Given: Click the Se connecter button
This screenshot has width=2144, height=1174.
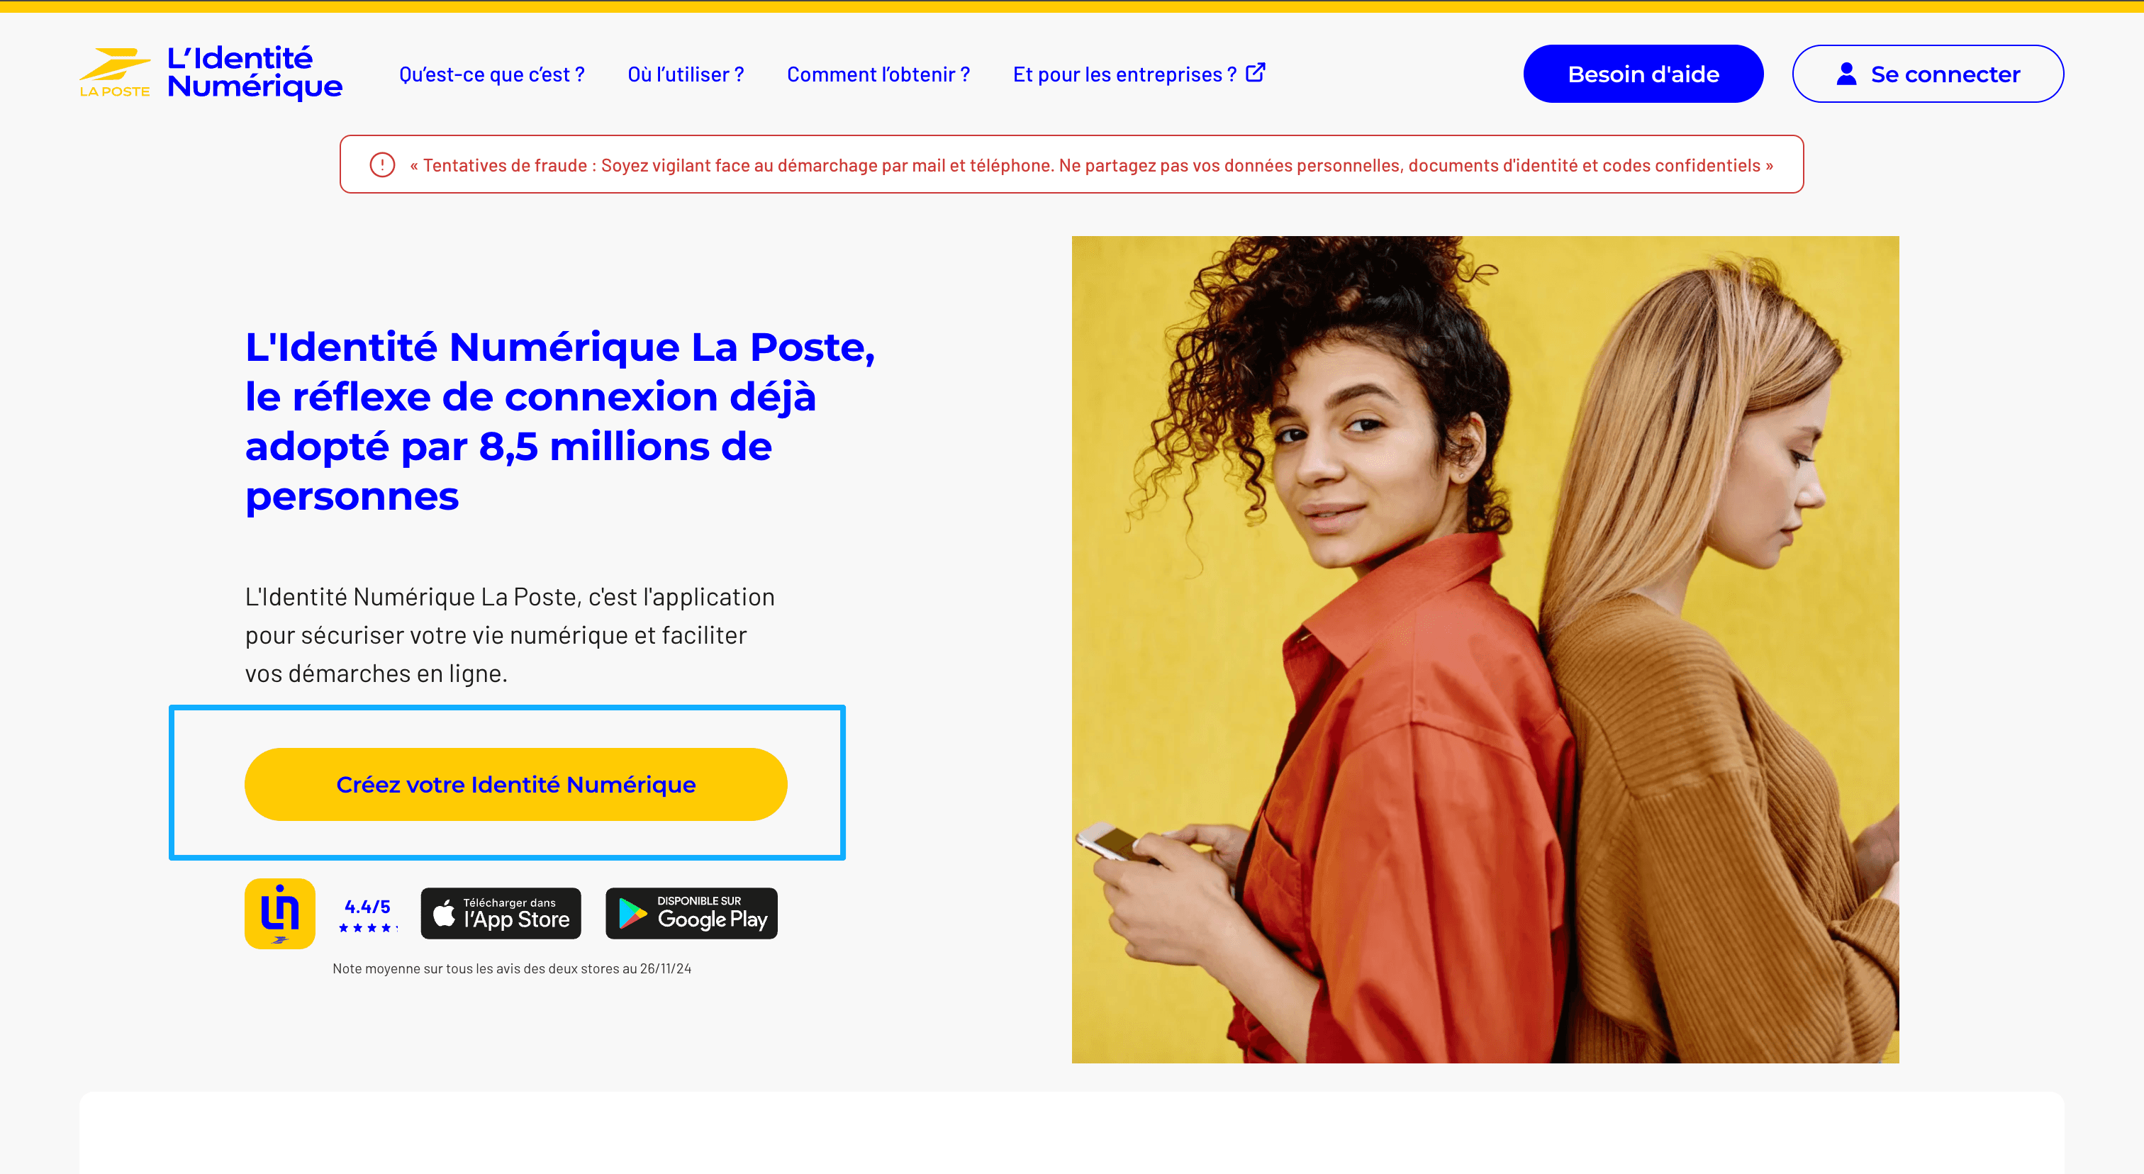Looking at the screenshot, I should click(x=1928, y=74).
